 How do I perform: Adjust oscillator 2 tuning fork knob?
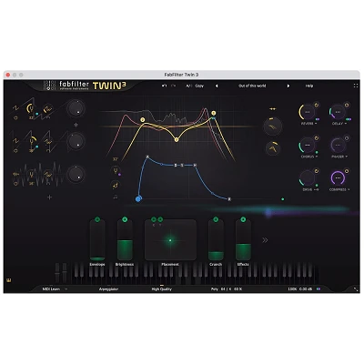(x=32, y=141)
